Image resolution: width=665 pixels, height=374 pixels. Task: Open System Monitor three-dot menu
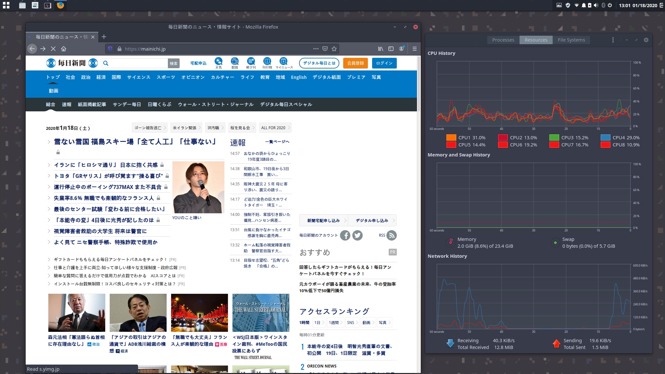[613, 40]
